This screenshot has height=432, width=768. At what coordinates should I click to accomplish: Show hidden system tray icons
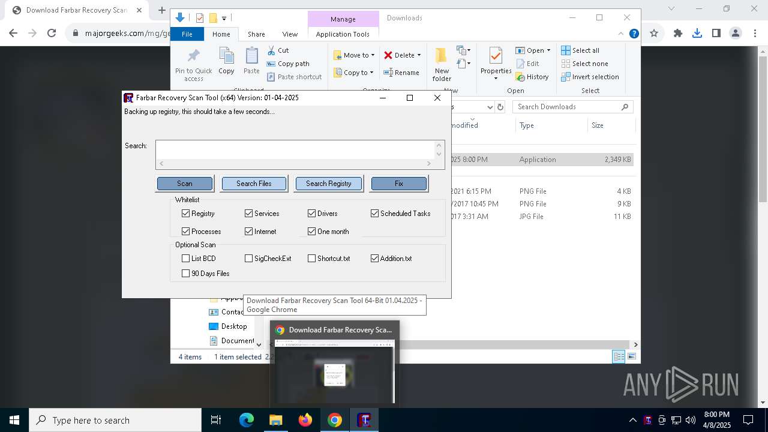[632, 420]
